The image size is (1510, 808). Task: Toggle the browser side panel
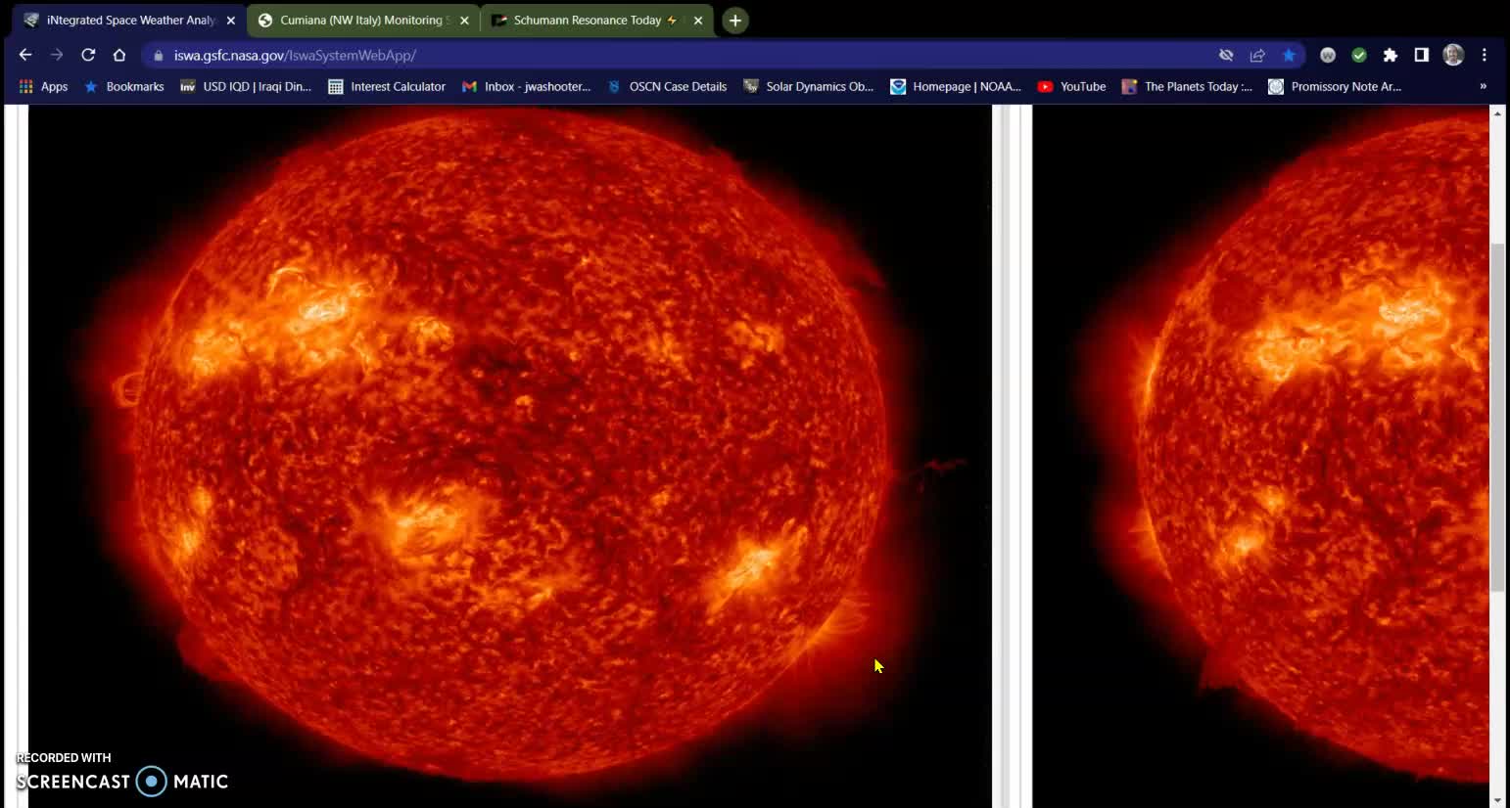click(x=1422, y=55)
